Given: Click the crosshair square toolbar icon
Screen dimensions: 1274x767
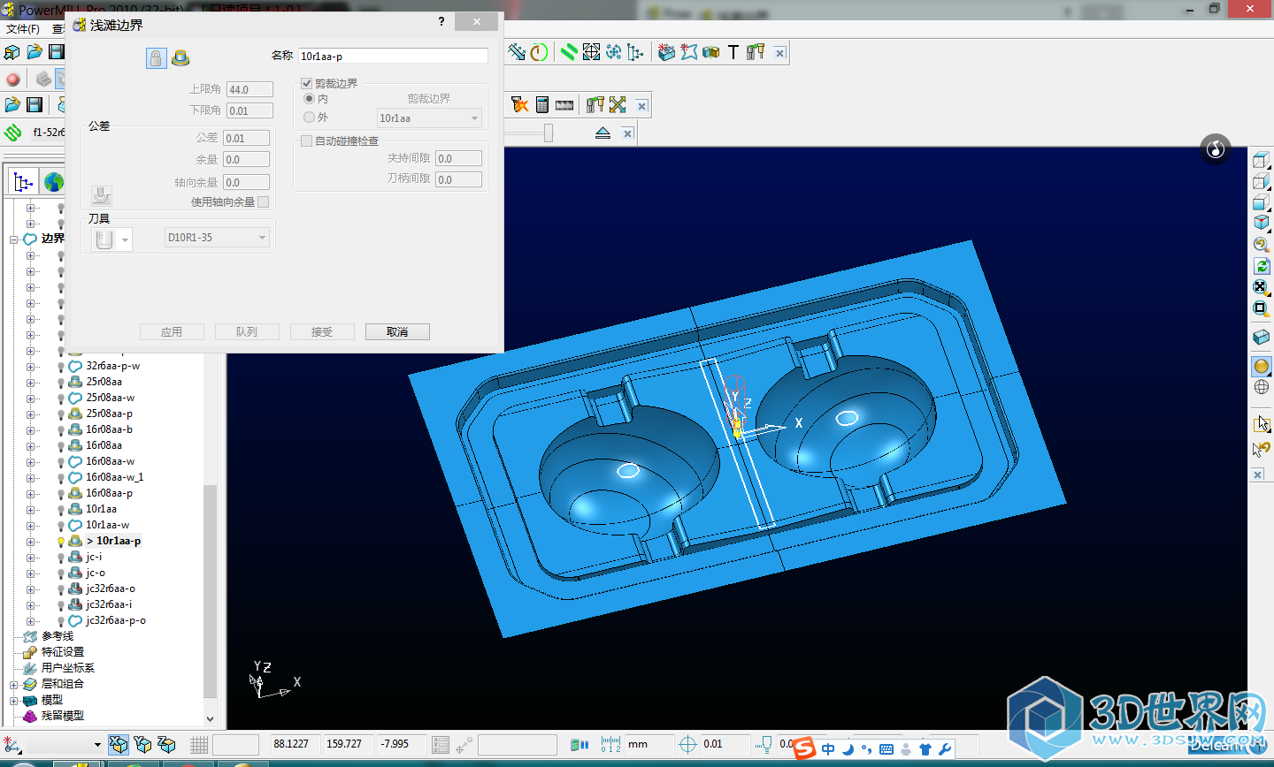Looking at the screenshot, I should [x=591, y=52].
